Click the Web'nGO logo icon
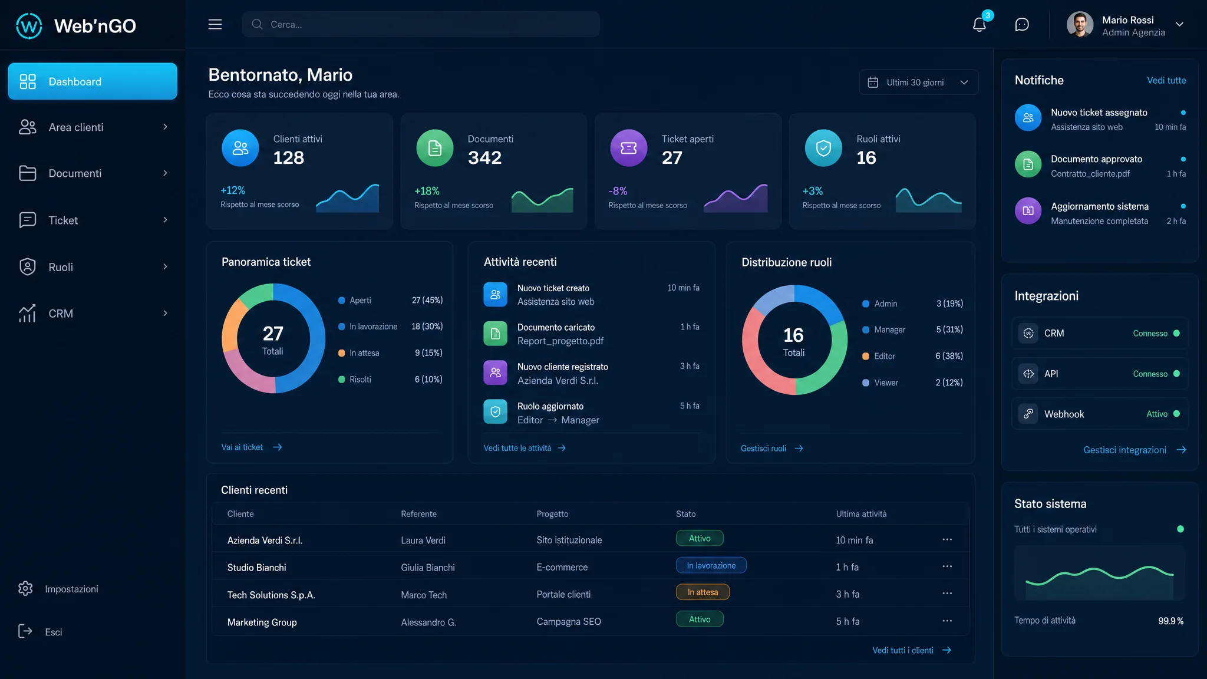This screenshot has height=679, width=1207. [29, 26]
